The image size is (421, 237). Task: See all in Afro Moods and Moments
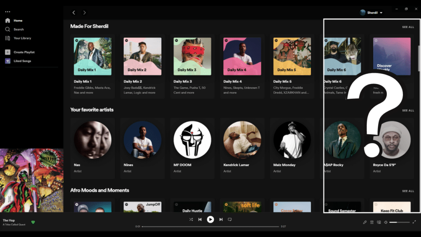[408, 191]
